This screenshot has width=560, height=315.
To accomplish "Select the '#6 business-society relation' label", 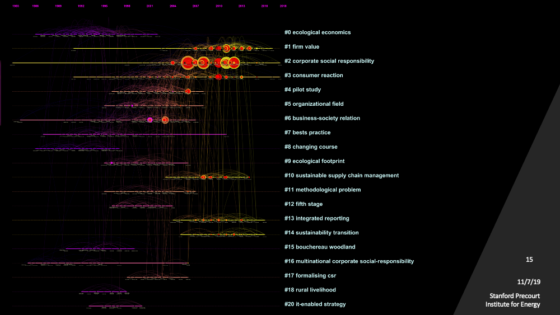I will 322,118.
